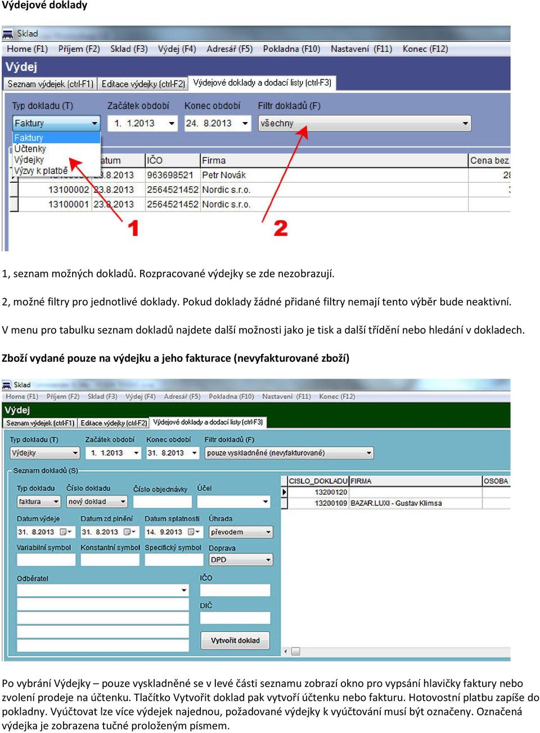Choose Výzvy k platbě in dropdown list
The width and height of the screenshot is (540, 733).
coord(56,170)
